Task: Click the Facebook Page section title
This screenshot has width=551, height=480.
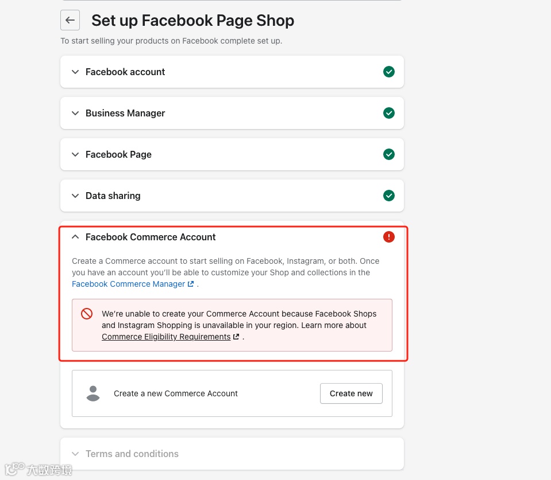Action: click(118, 154)
